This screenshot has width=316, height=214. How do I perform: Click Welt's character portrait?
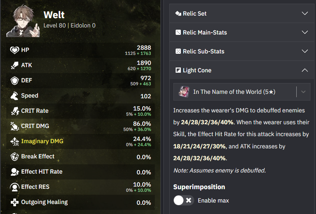click(x=23, y=20)
